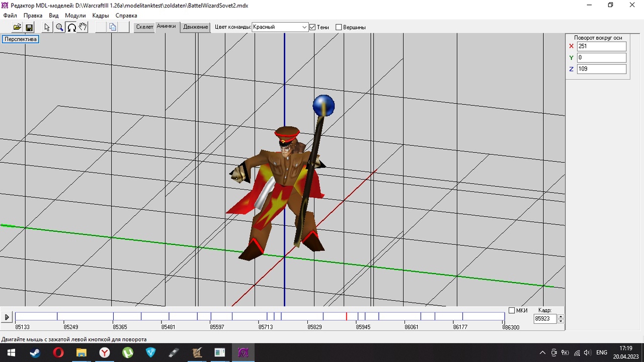Image resolution: width=644 pixels, height=362 pixels.
Task: Click the Кадр frame number field
Action: pyautogui.click(x=546, y=319)
